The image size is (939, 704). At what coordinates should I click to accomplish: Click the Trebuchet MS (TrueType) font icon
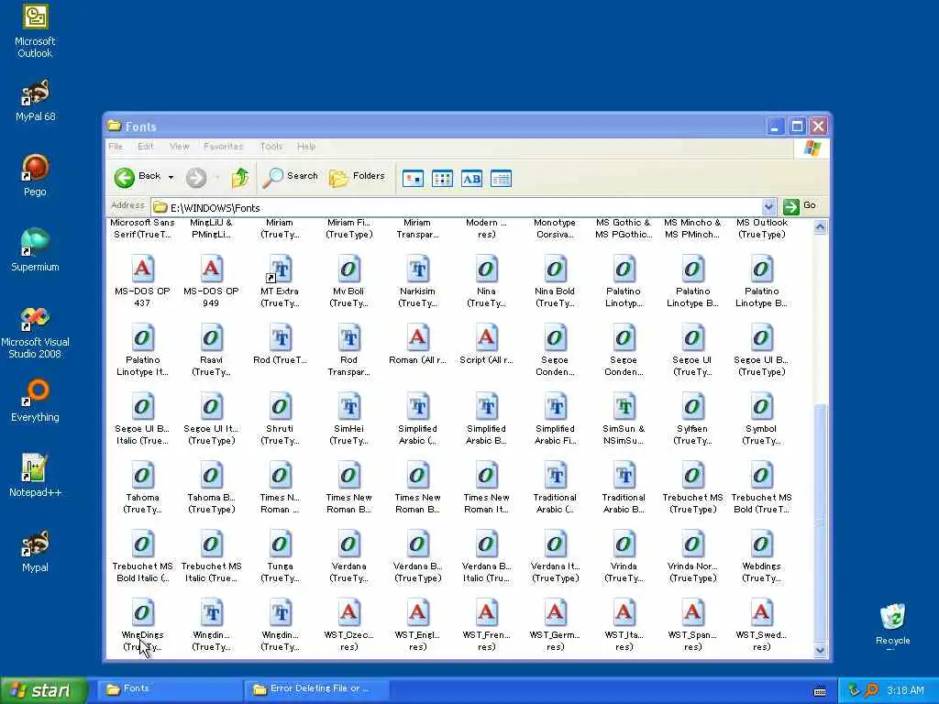click(x=692, y=476)
